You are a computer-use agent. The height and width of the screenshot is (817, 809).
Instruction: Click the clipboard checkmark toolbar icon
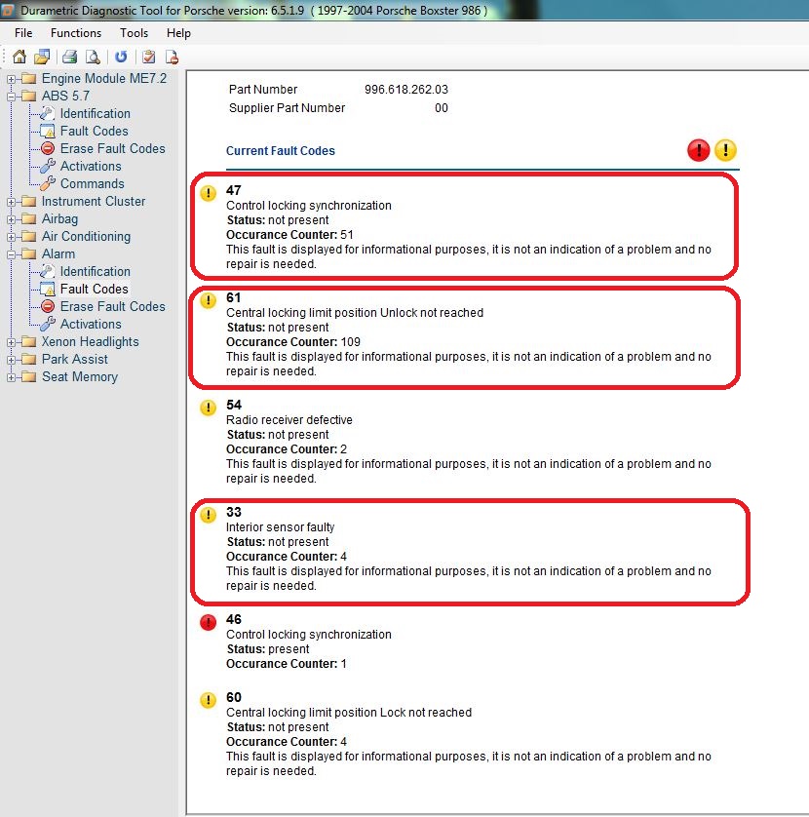tap(149, 57)
